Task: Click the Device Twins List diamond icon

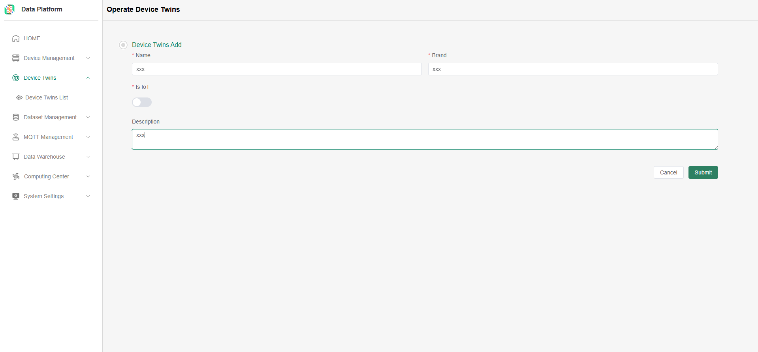Action: [19, 97]
